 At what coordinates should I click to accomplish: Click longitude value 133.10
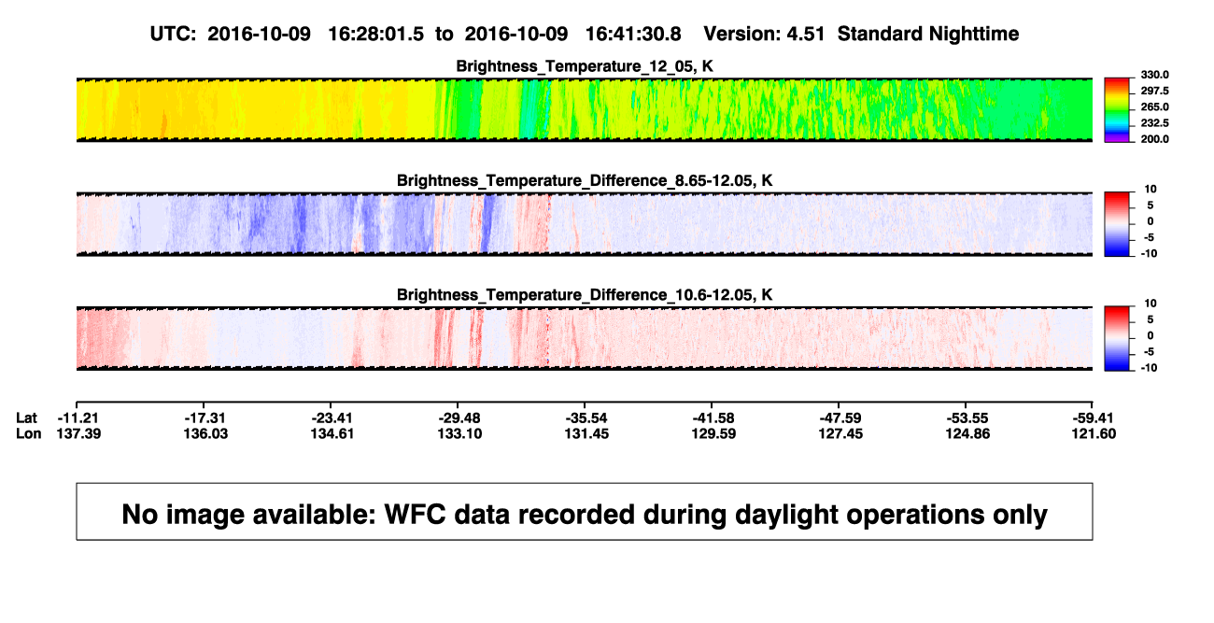click(460, 433)
